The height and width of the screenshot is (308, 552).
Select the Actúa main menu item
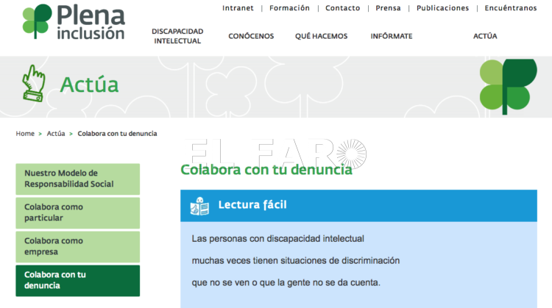pyautogui.click(x=485, y=36)
